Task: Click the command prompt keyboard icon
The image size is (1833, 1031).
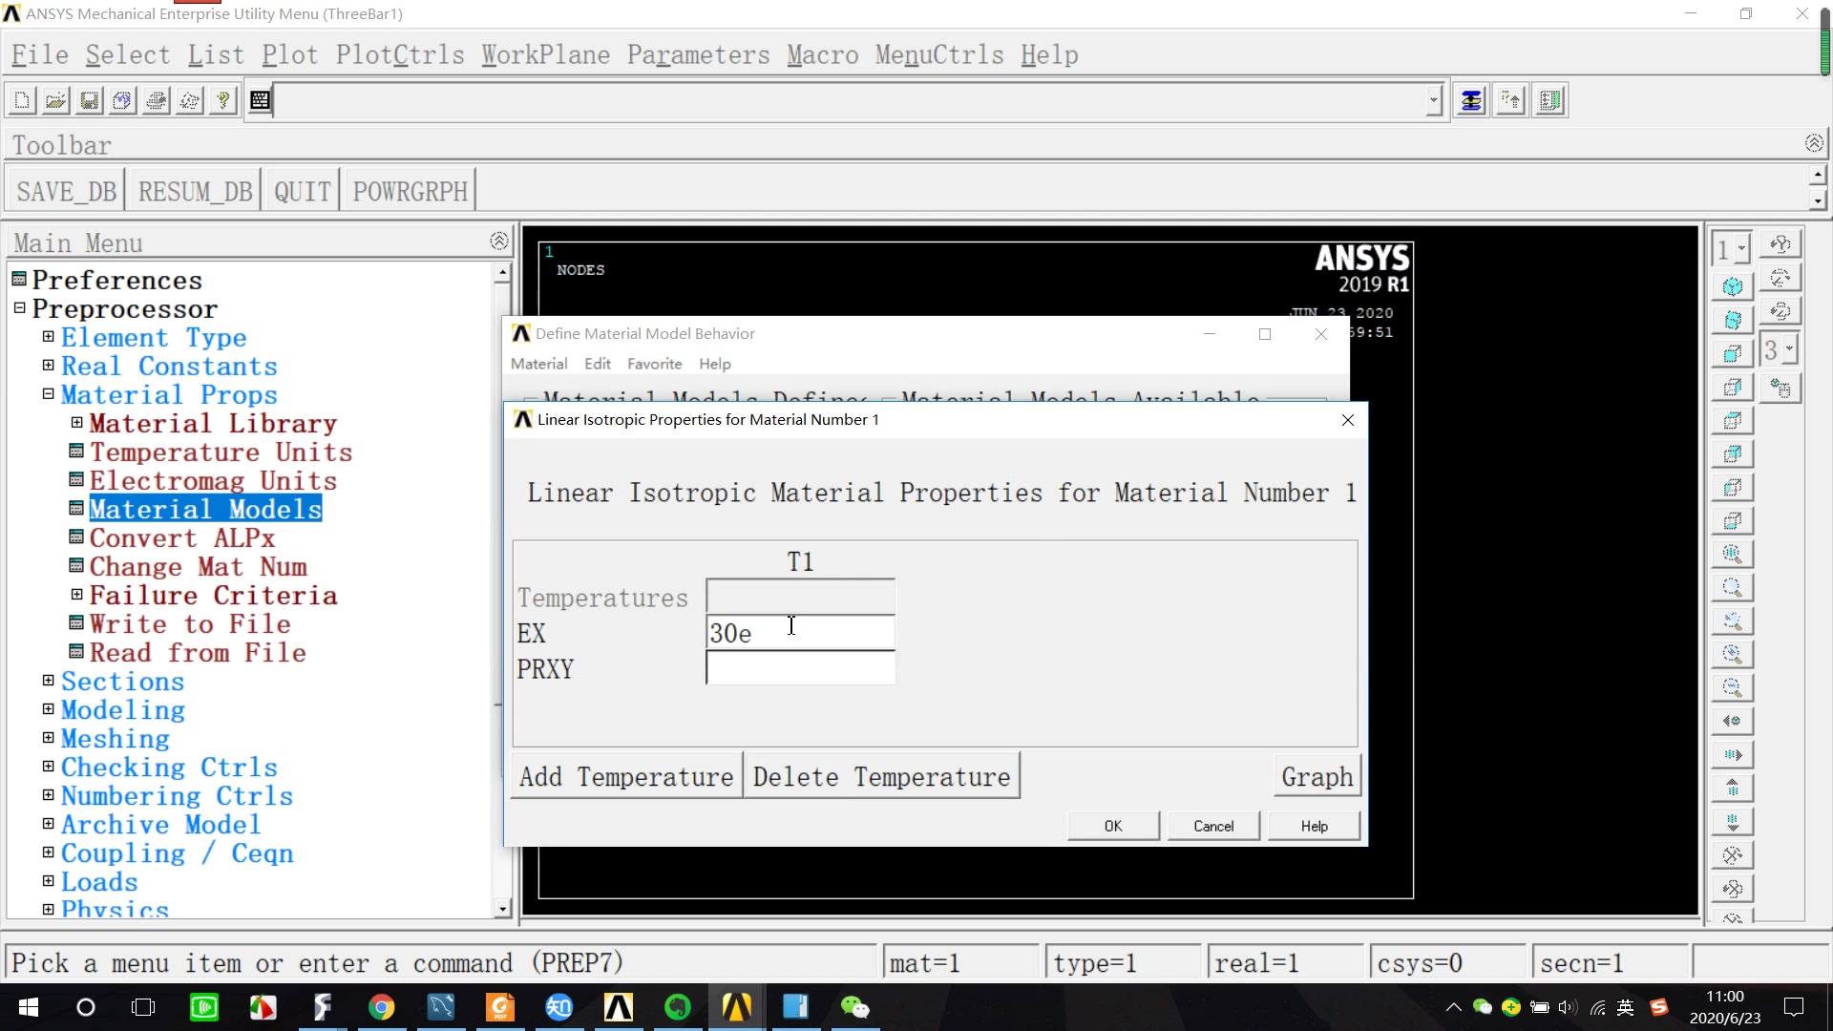Action: (x=260, y=100)
